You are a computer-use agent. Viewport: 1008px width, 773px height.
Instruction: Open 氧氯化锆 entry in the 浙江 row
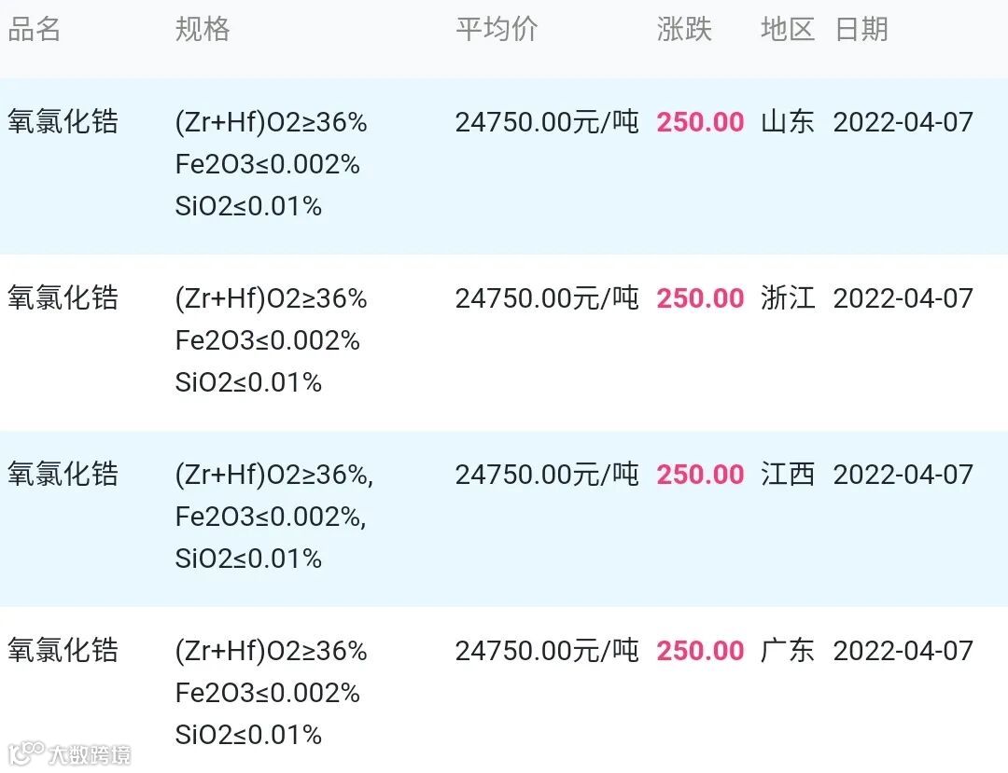63,298
